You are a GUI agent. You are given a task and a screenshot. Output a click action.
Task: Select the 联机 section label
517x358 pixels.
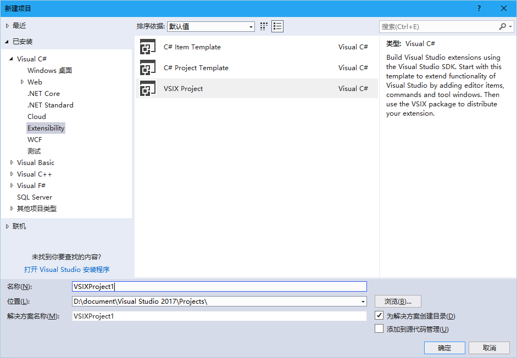(x=19, y=226)
